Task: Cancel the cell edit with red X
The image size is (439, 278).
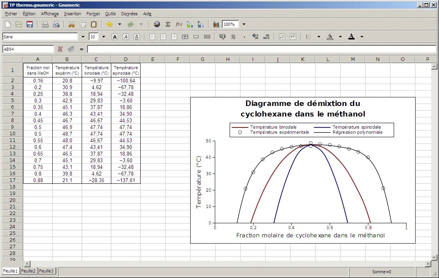Action: (x=60, y=49)
